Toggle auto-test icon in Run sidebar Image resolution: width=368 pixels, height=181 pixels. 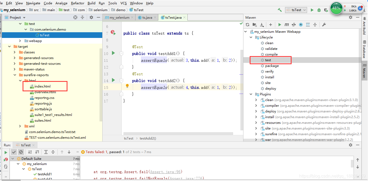pyautogui.click(x=6, y=167)
